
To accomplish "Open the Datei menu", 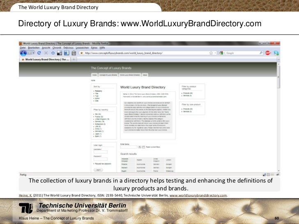I will [x=23, y=48].
